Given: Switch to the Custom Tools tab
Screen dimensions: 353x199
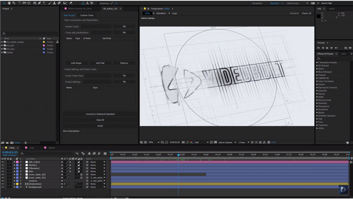Looking at the screenshot, I should click(x=87, y=15).
